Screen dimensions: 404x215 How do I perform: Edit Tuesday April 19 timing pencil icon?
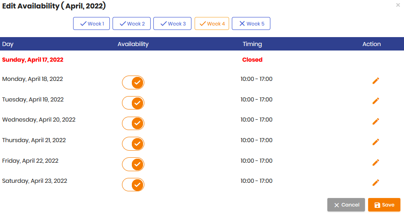pyautogui.click(x=376, y=101)
